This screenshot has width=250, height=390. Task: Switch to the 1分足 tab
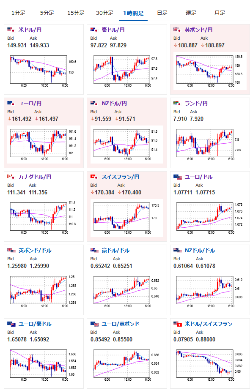point(19,13)
